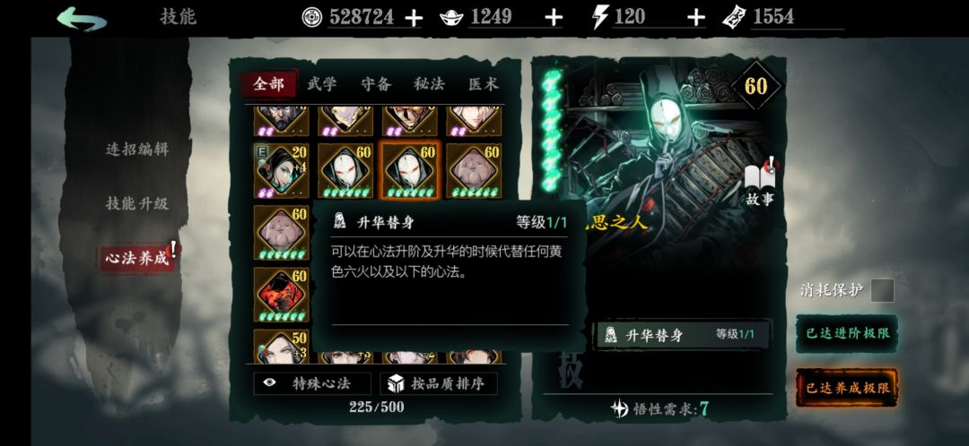Open the 故事 story book icon
This screenshot has width=969, height=446.
(x=760, y=184)
